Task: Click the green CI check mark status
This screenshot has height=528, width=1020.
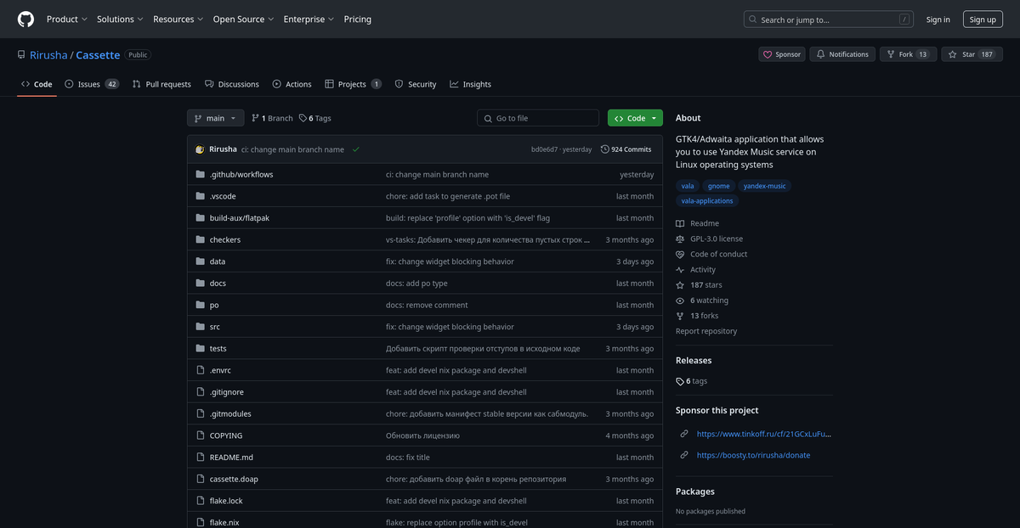Action: 355,149
